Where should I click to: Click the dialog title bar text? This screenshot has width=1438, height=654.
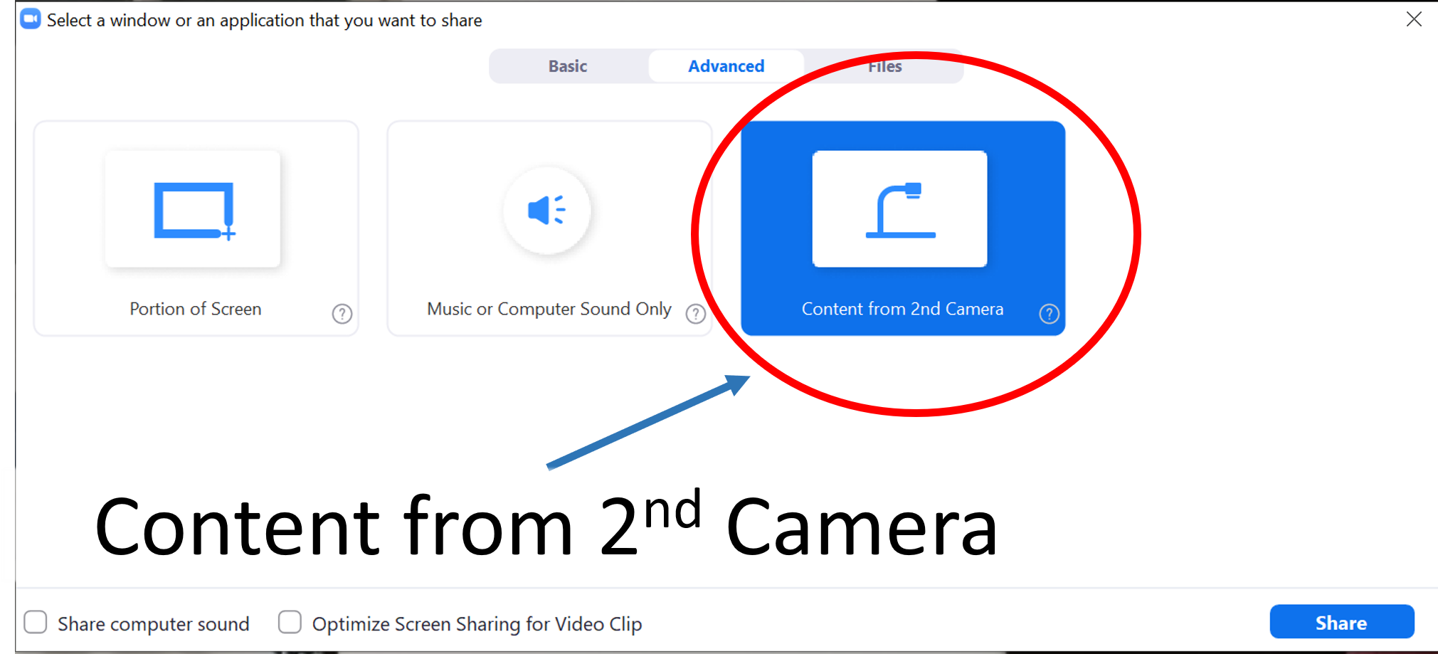(x=265, y=20)
